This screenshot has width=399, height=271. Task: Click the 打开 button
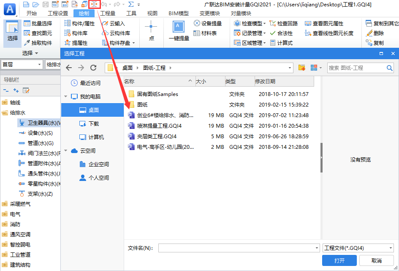tap(339, 260)
